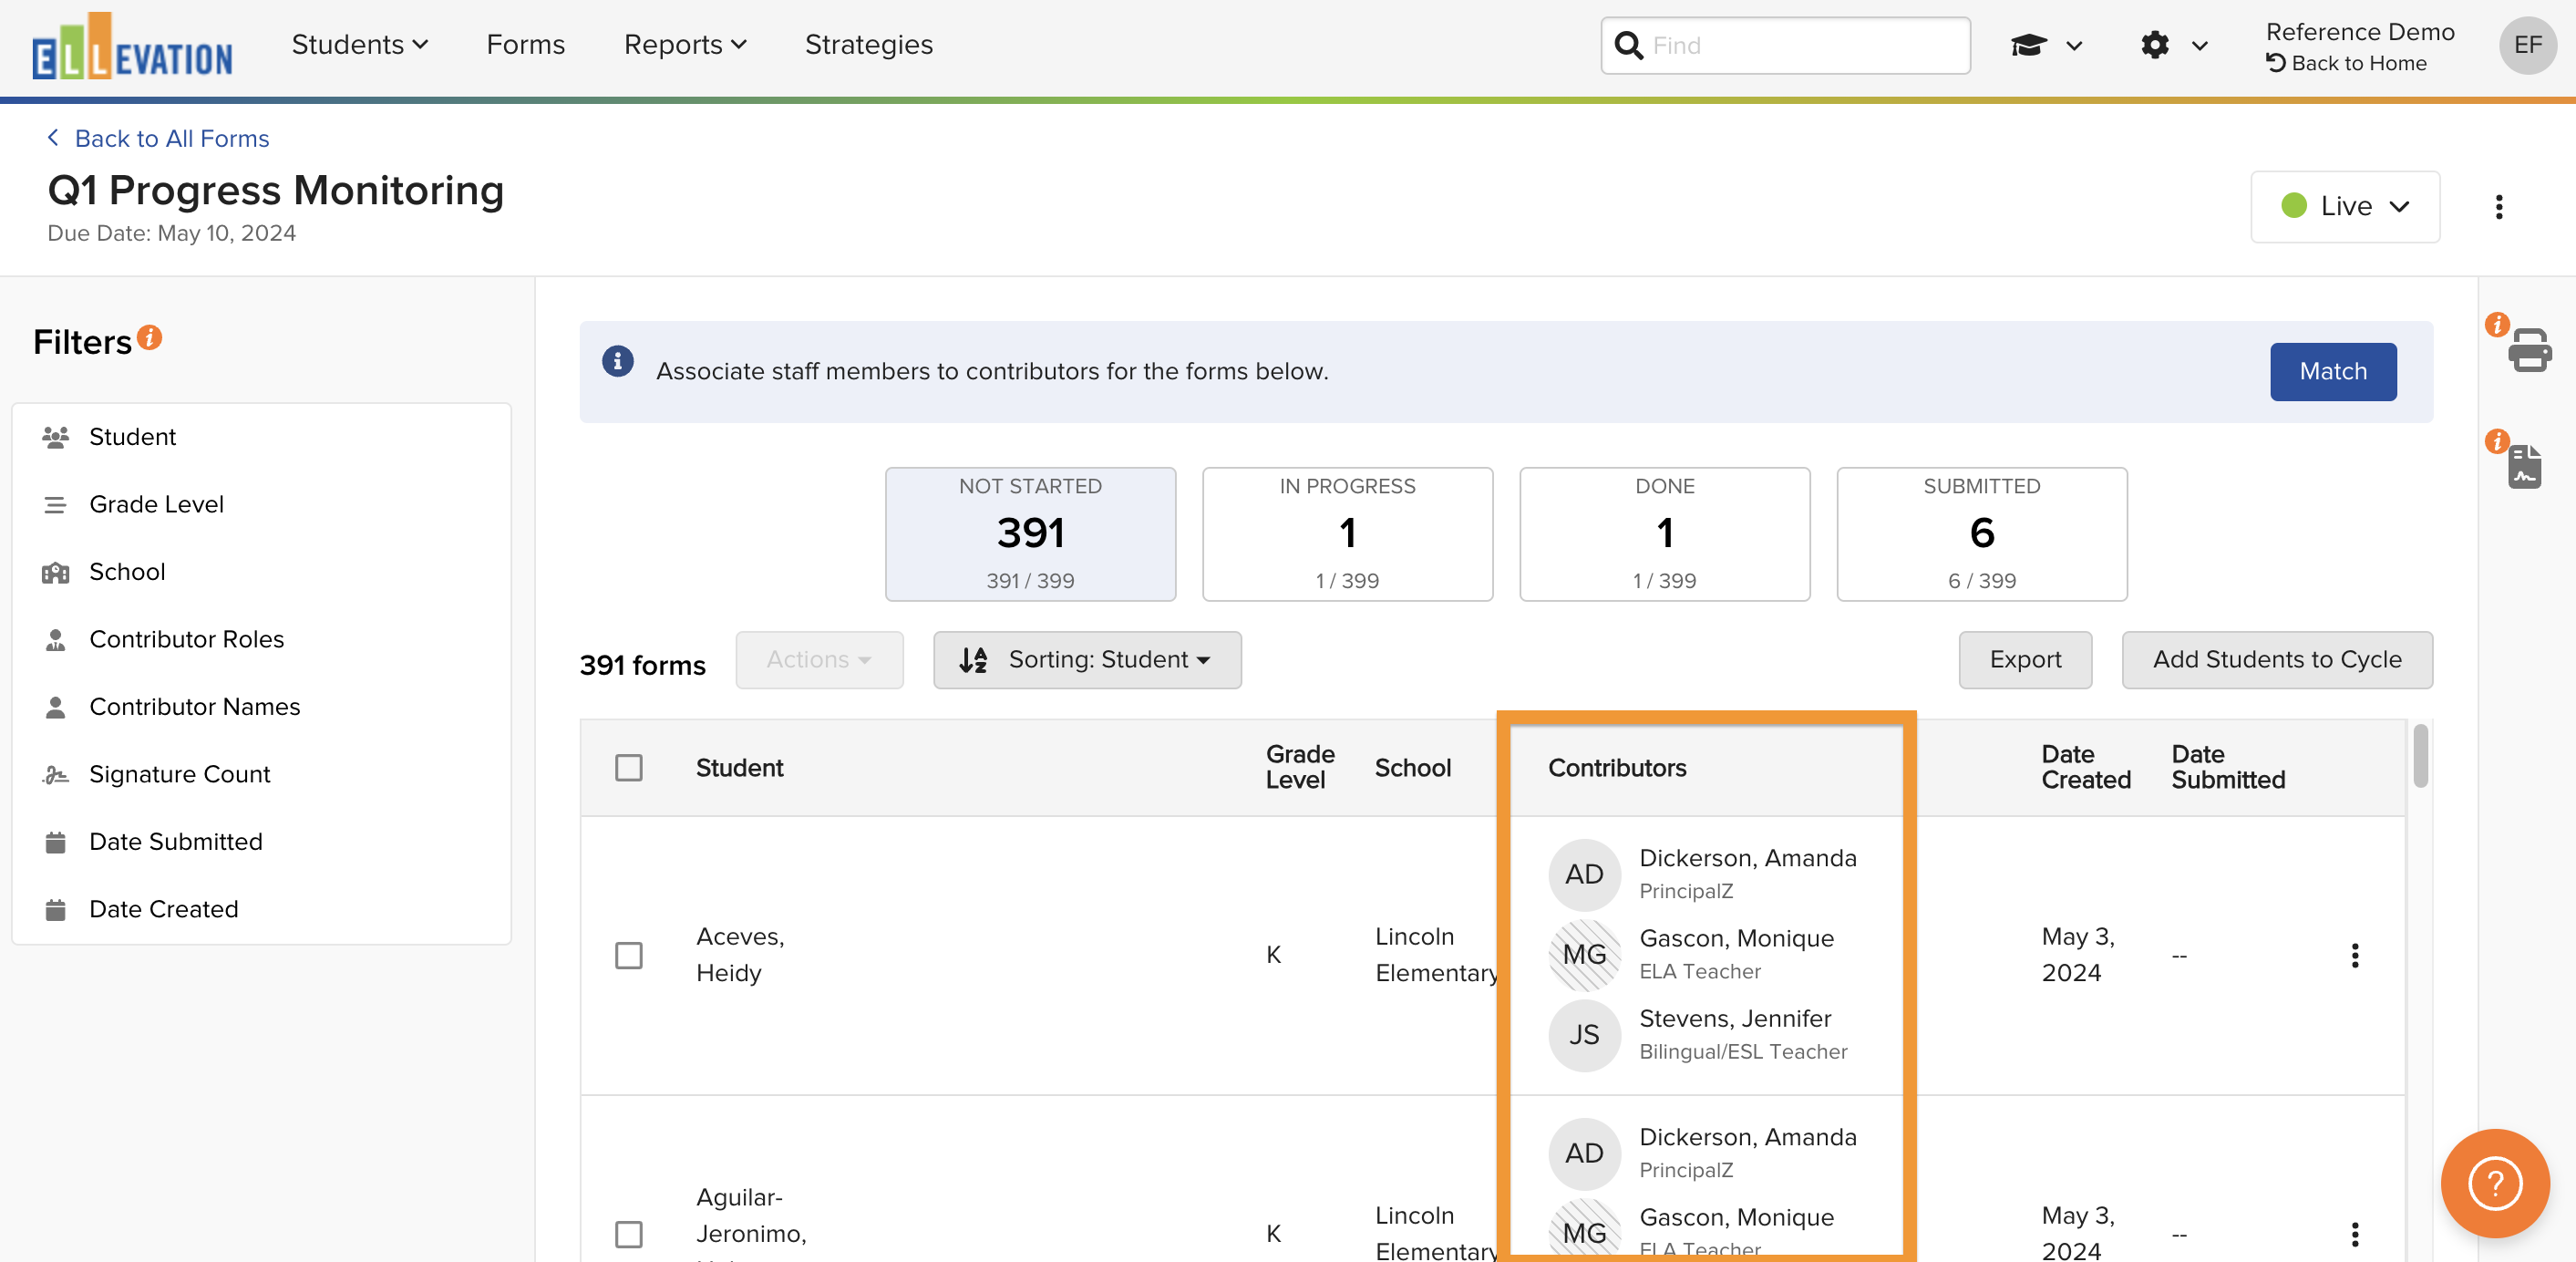The image size is (2576, 1262).
Task: Click the Ellevation logo
Action: pyautogui.click(x=132, y=46)
